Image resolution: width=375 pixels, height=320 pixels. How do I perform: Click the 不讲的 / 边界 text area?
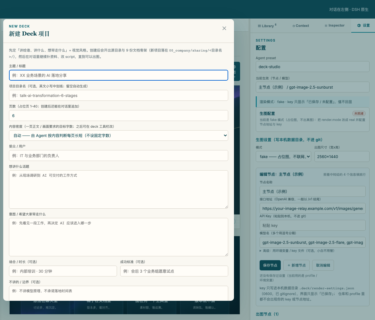pos(118,293)
